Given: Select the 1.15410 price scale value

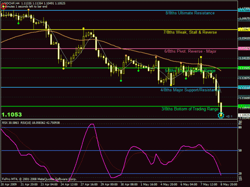Looking at the screenshot, I should (x=244, y=38).
